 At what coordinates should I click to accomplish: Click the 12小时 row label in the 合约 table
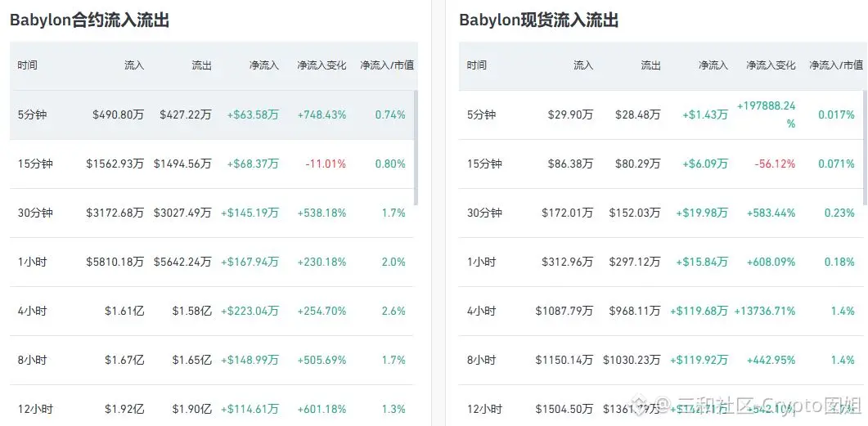[x=35, y=410]
